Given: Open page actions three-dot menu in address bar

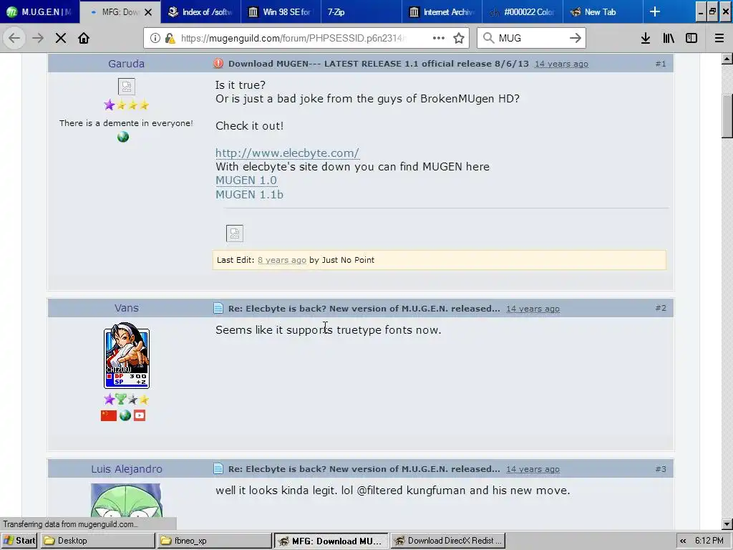Looking at the screenshot, I should click(439, 38).
